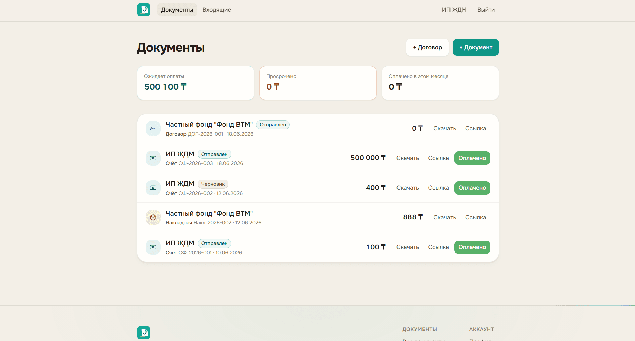Mark invoice СФ-2026-001 as Оплачено
The width and height of the screenshot is (635, 341).
click(x=472, y=247)
